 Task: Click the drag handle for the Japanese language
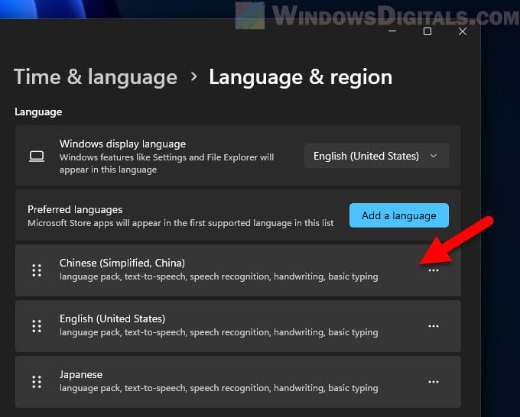coord(37,382)
